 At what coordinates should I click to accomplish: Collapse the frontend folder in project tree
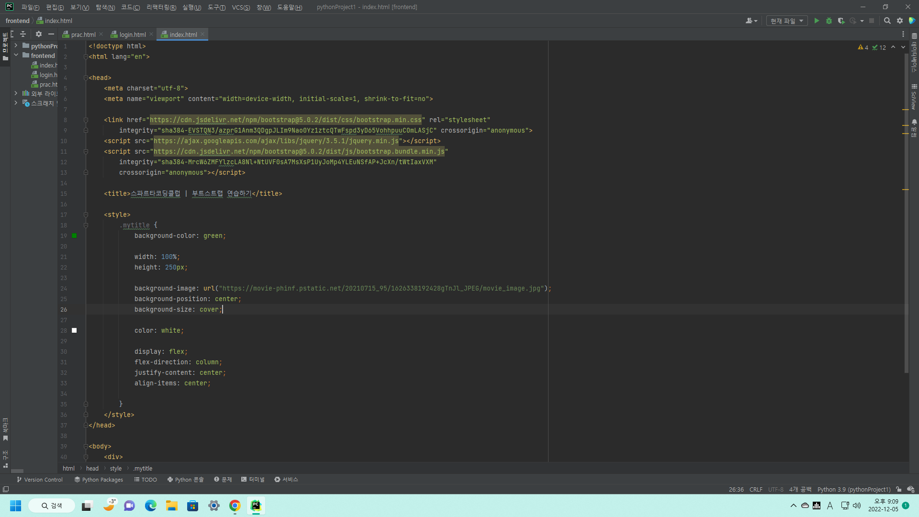tap(16, 55)
